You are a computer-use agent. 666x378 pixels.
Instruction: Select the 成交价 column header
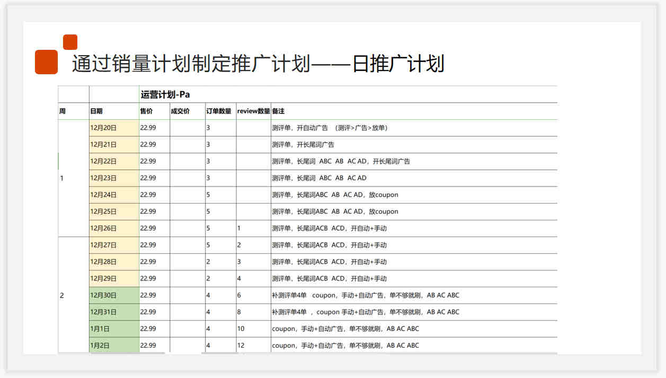click(180, 111)
